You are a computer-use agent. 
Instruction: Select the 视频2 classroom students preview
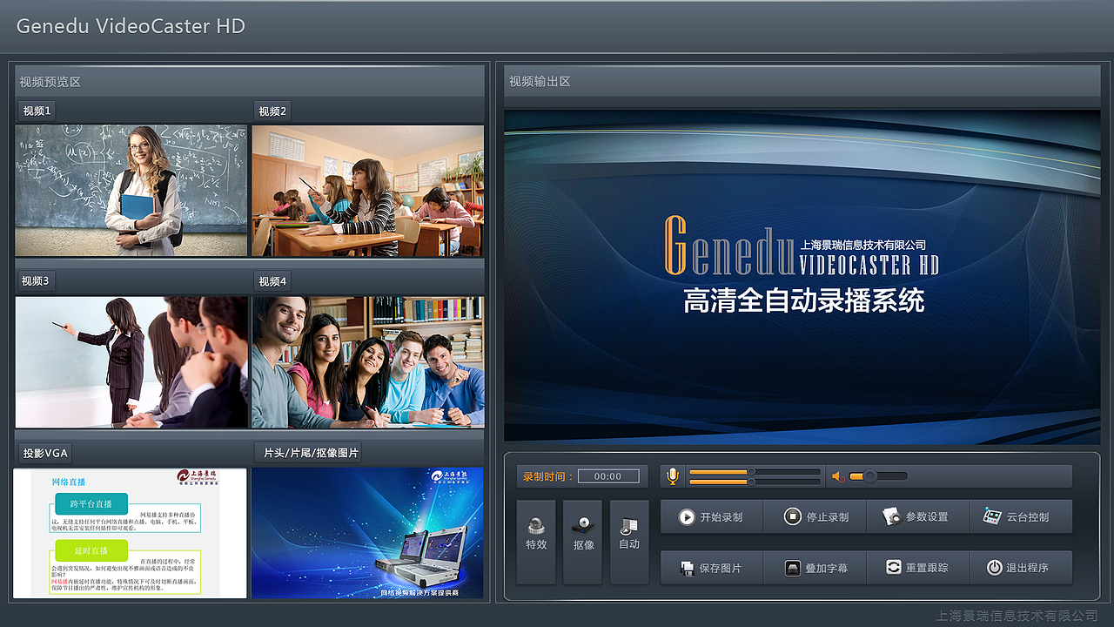tap(367, 191)
